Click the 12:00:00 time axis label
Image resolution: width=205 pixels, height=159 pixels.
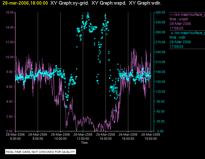(83, 139)
